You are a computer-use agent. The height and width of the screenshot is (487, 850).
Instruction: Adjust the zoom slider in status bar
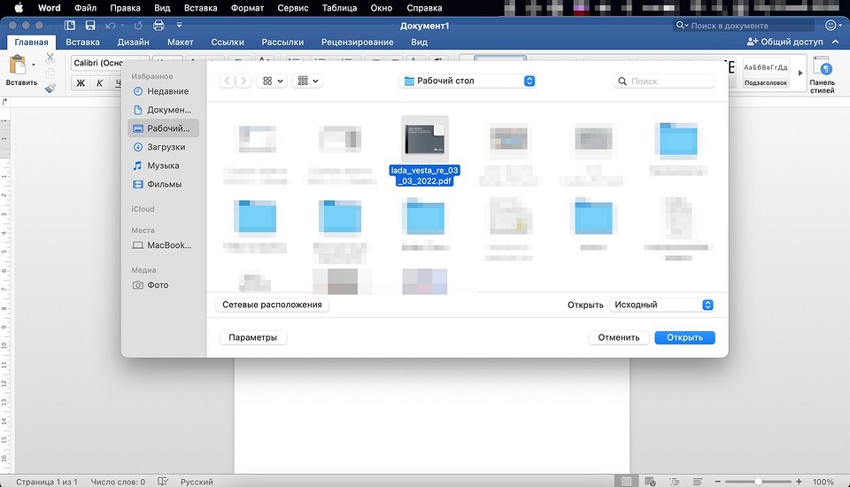tap(757, 482)
